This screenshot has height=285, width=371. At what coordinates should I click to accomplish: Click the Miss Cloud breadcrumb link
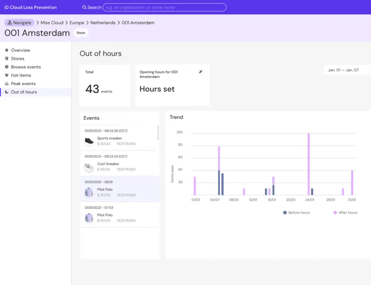point(52,23)
